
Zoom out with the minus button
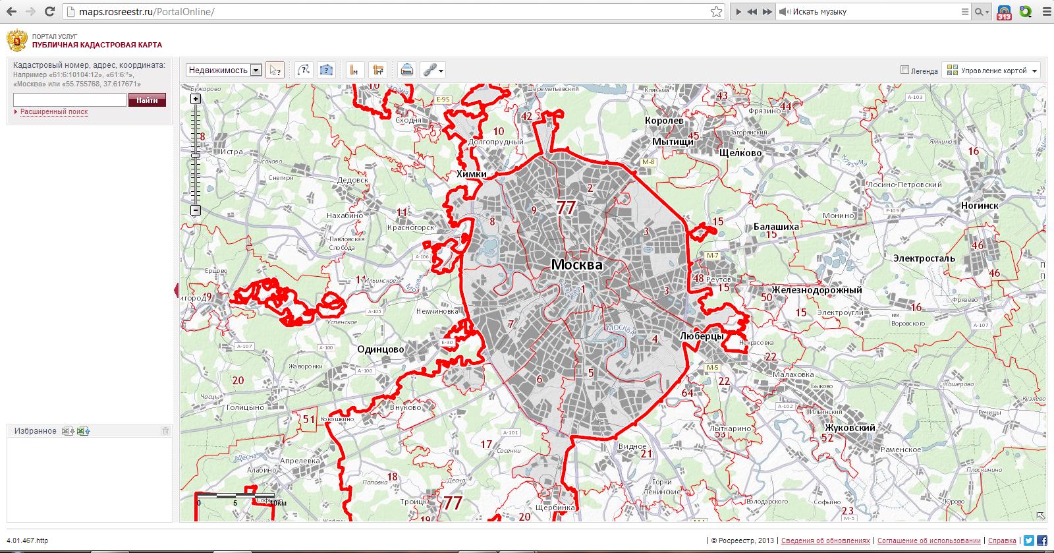coord(195,210)
